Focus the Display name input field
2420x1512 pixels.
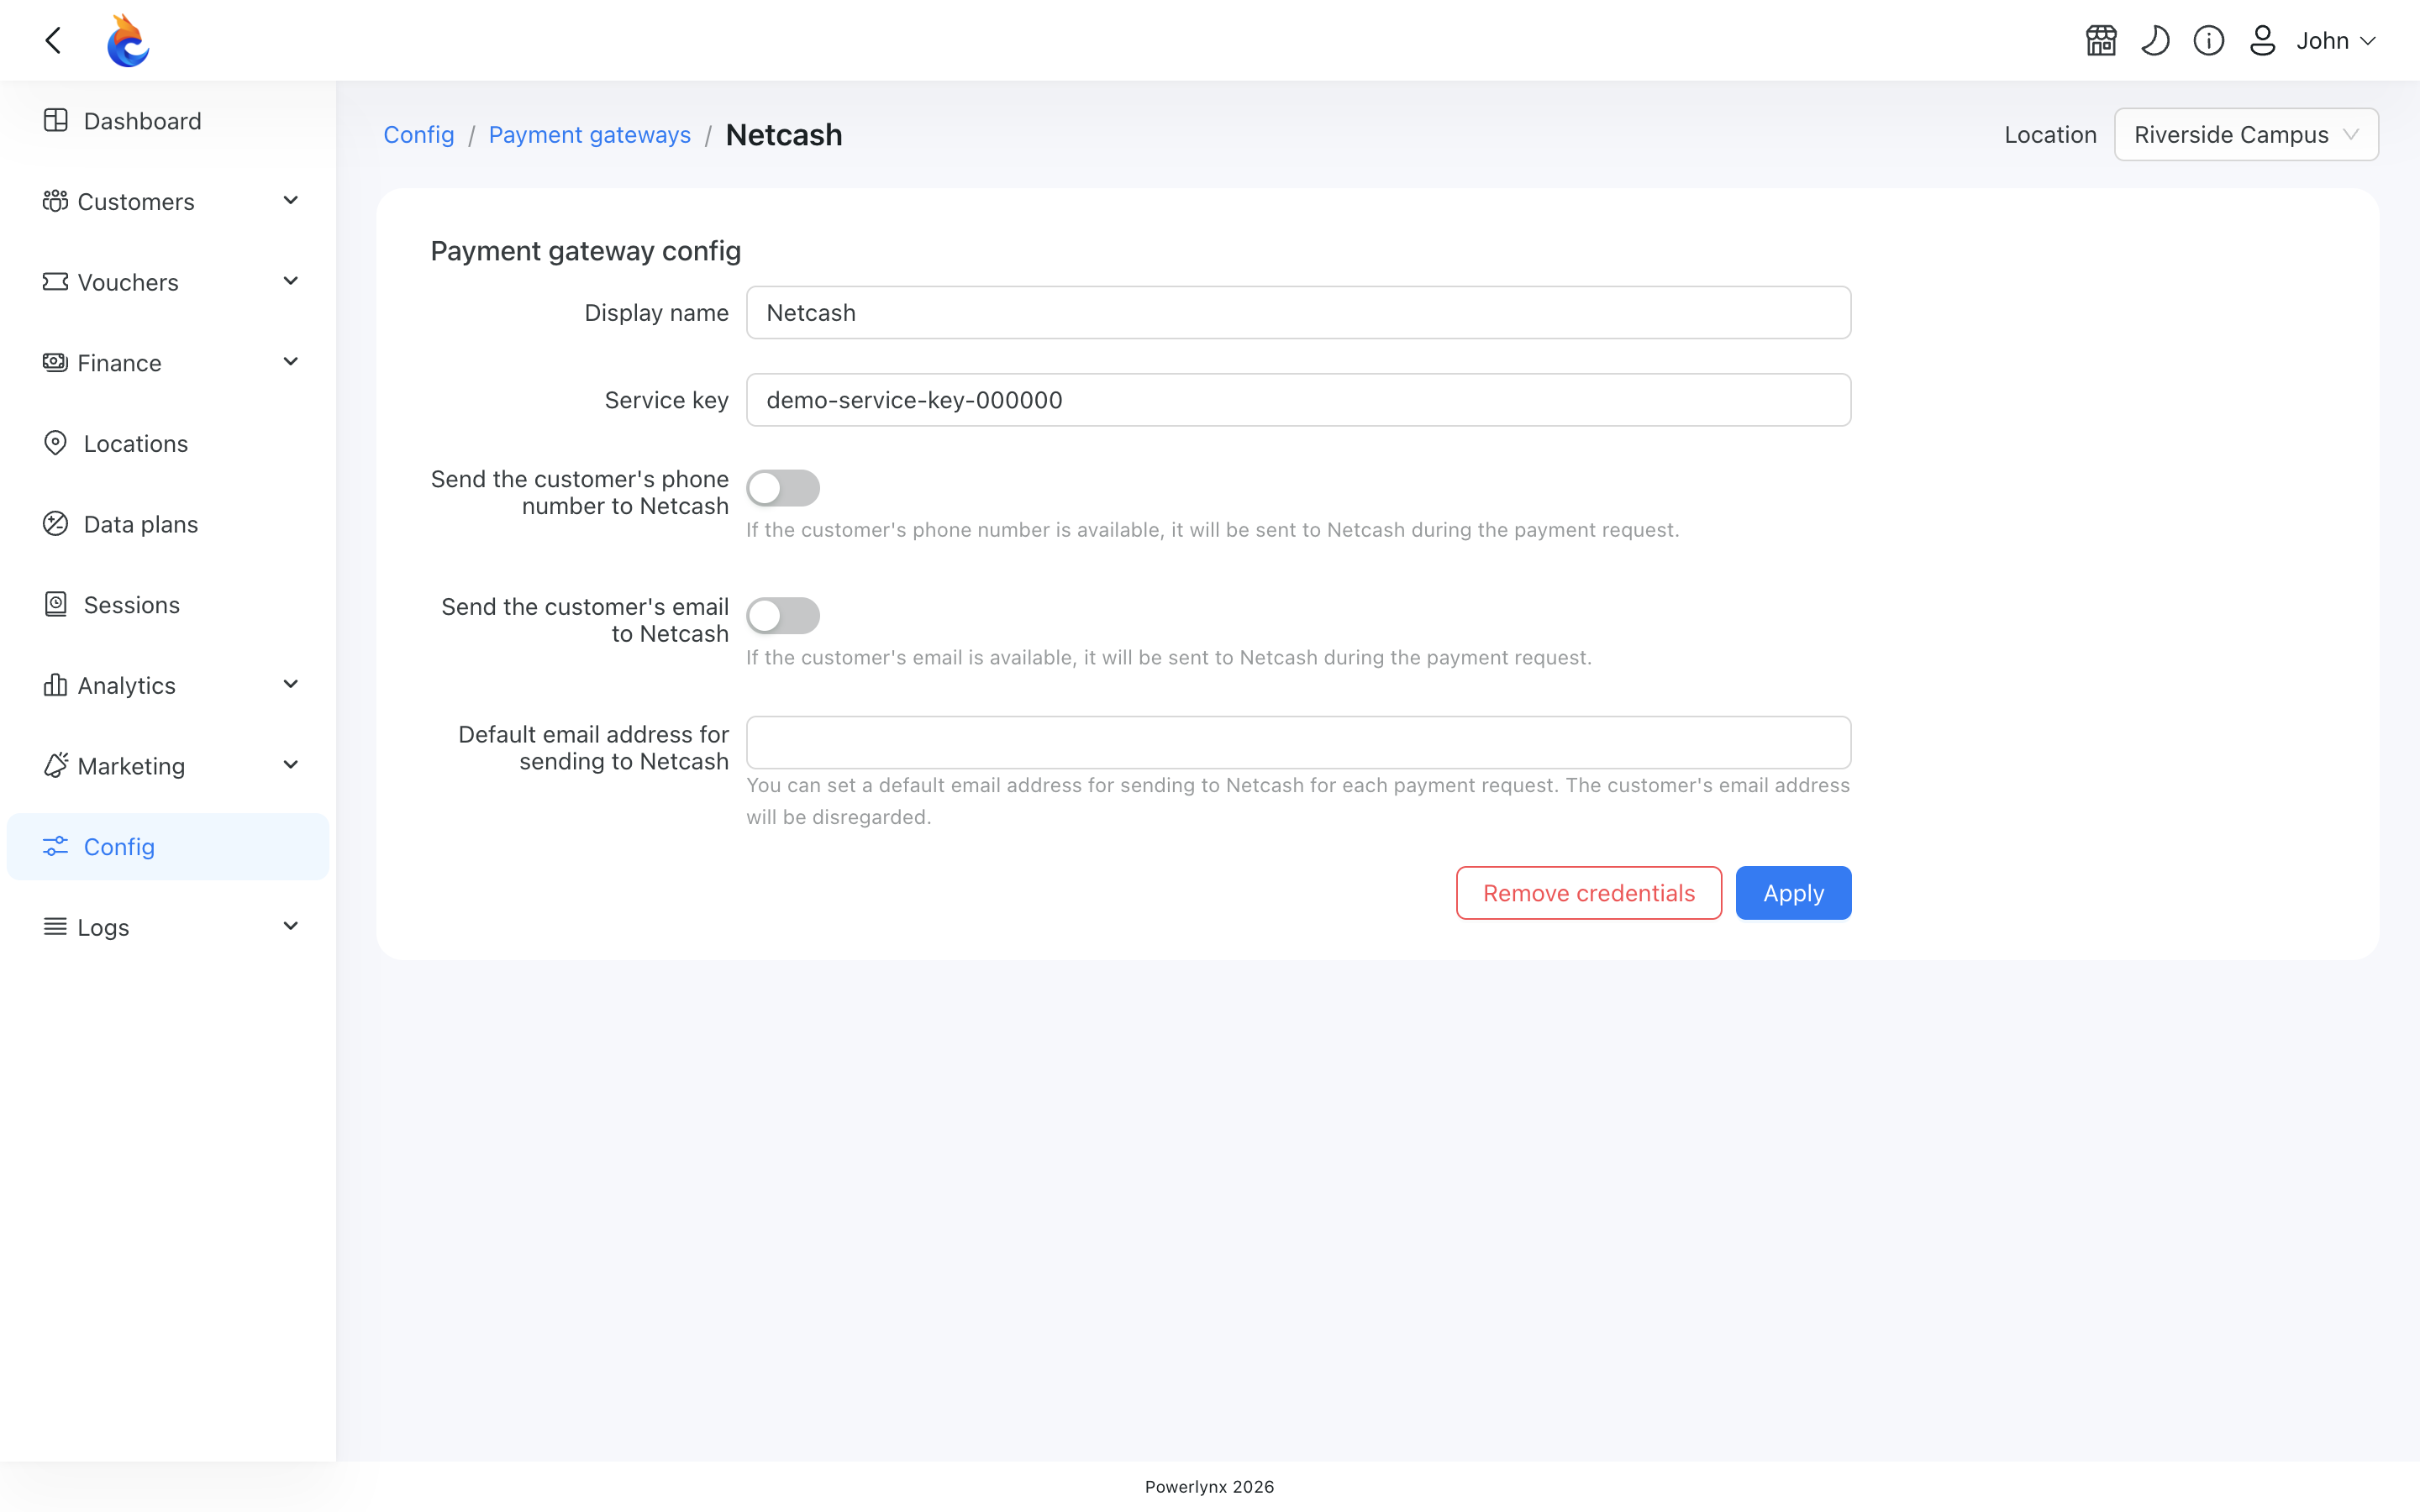1298,313
